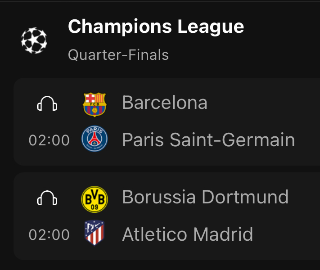Tap the headphones icon for Barcelona match
This screenshot has width=320, height=270.
(x=47, y=103)
